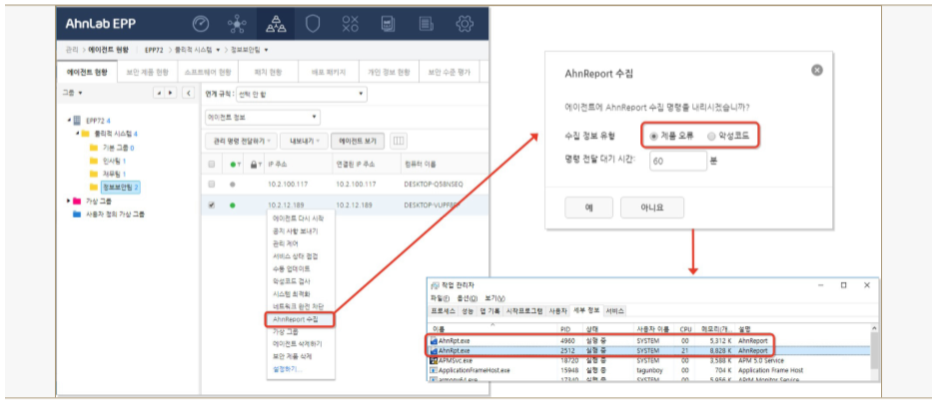Click the blue 사용자 정의 가상 그룹 folder icon
Image resolution: width=937 pixels, height=403 pixels.
tap(77, 214)
